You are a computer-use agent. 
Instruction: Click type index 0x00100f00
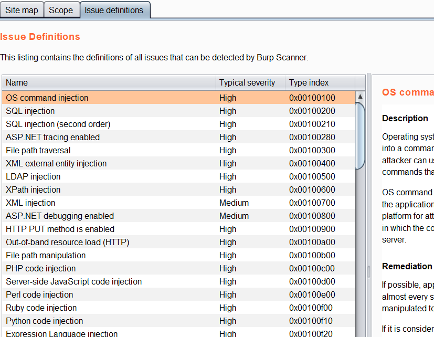tap(311, 308)
